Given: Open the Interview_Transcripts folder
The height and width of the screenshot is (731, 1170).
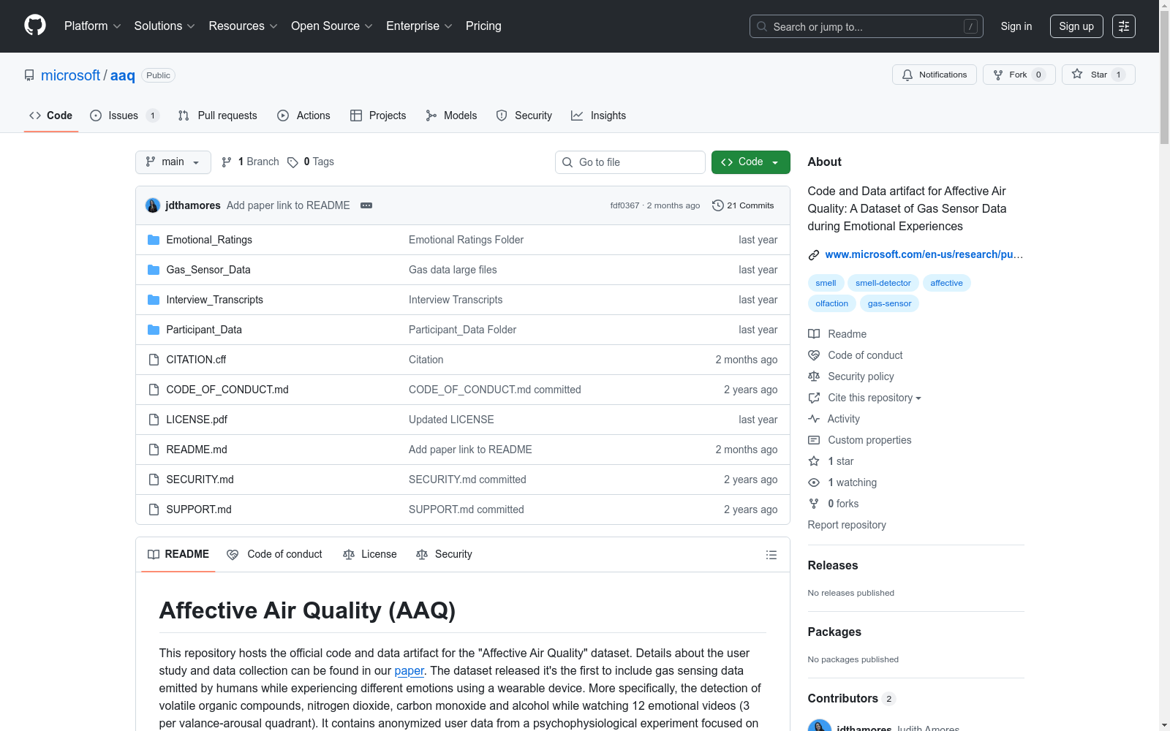Looking at the screenshot, I should pyautogui.click(x=214, y=300).
